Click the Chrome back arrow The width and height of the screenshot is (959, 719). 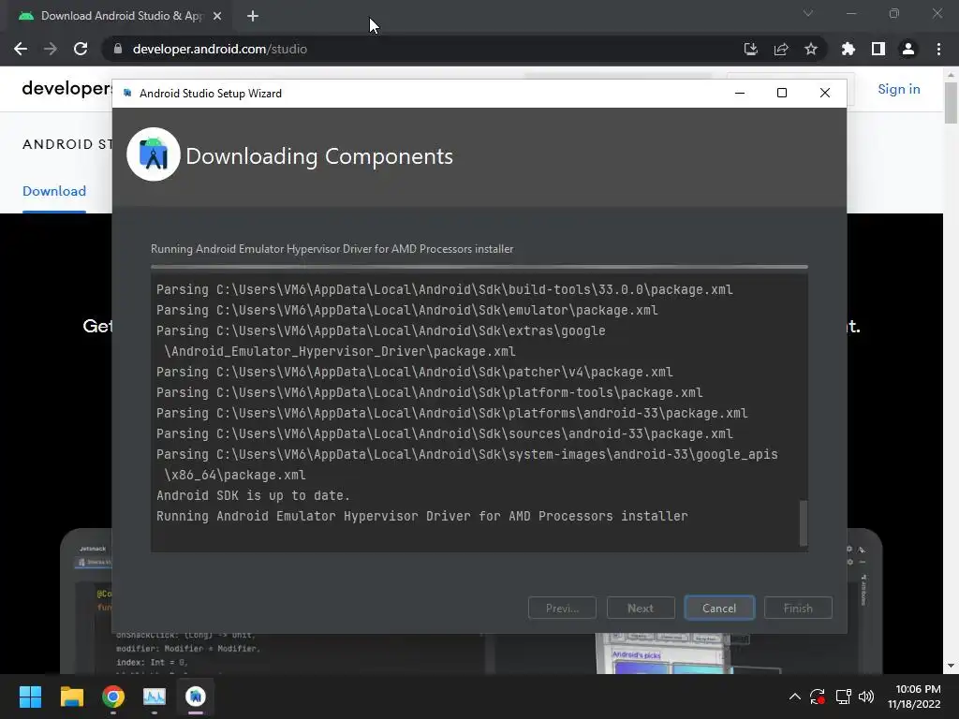21,49
